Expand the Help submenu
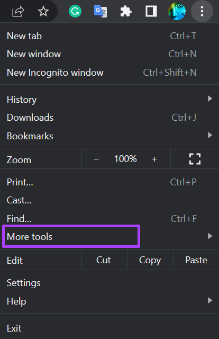The width and height of the screenshot is (219, 339). [109, 301]
